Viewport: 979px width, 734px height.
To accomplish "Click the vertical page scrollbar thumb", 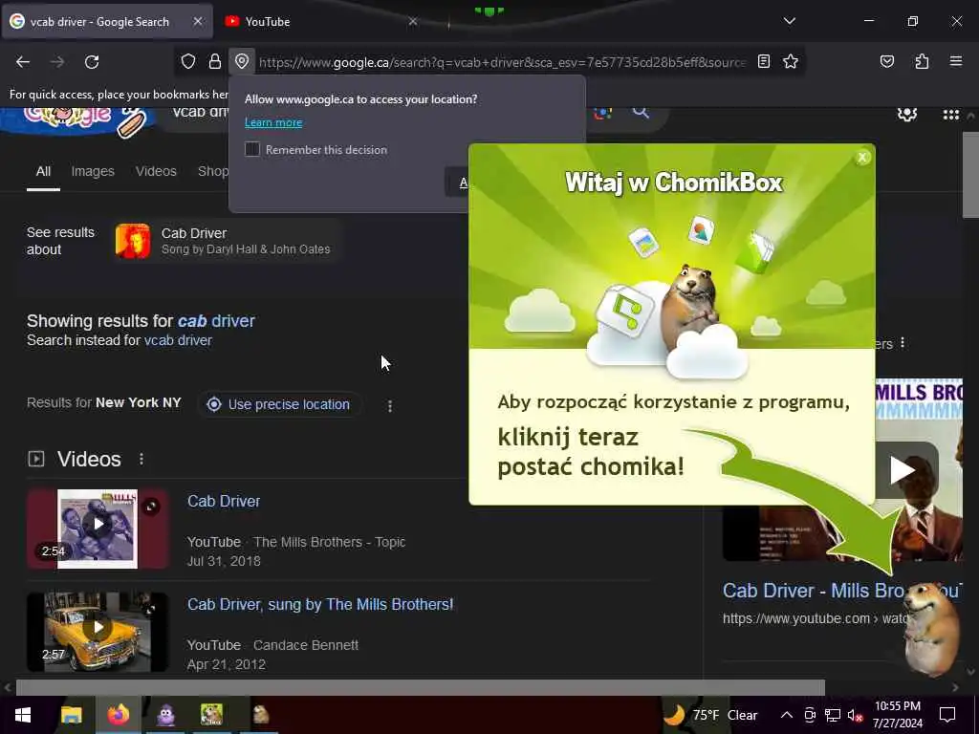I will pyautogui.click(x=970, y=176).
